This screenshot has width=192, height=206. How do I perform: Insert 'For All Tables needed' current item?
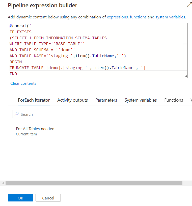(35, 129)
